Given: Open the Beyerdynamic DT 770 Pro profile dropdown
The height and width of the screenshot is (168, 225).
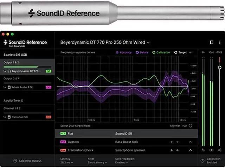Looking at the screenshot, I should (x=105, y=42).
